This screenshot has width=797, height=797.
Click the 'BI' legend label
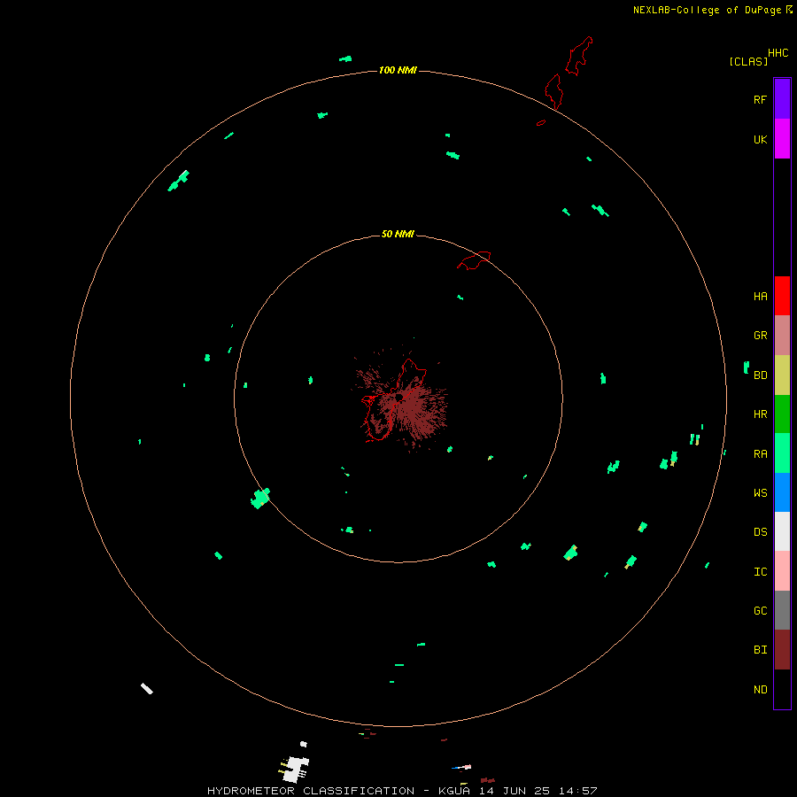pyautogui.click(x=760, y=650)
